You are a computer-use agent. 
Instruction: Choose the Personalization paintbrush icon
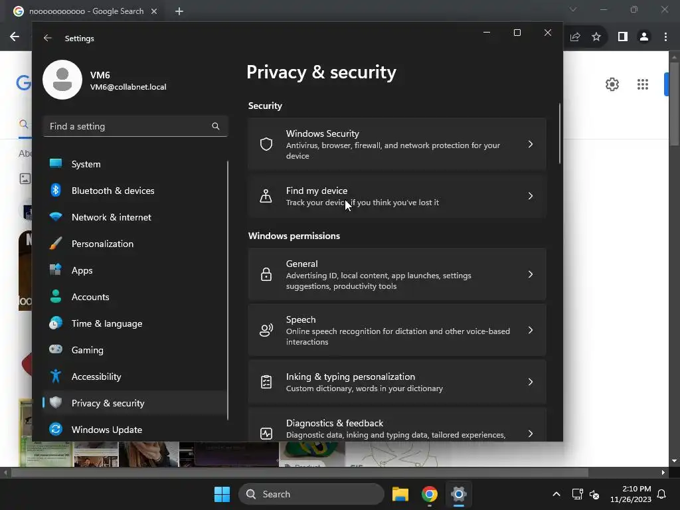pyautogui.click(x=56, y=243)
